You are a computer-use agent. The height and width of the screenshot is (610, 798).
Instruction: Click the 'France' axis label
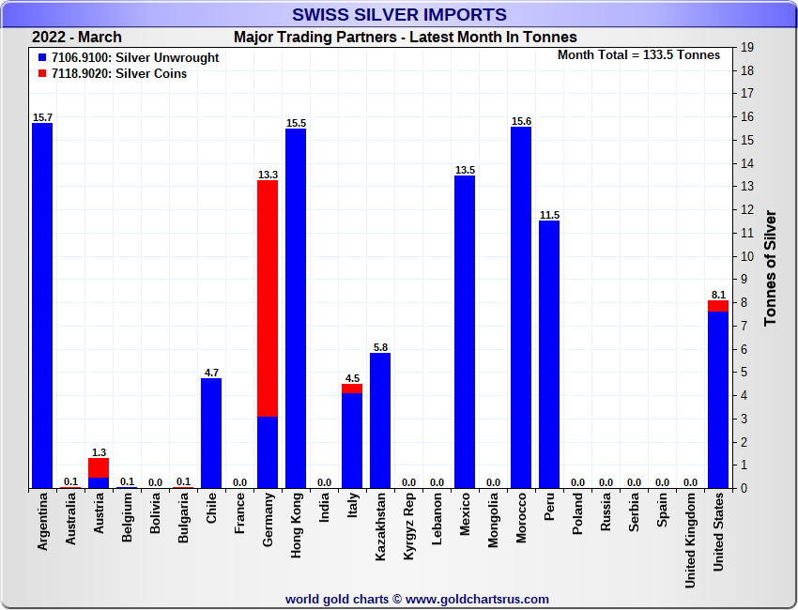(239, 513)
